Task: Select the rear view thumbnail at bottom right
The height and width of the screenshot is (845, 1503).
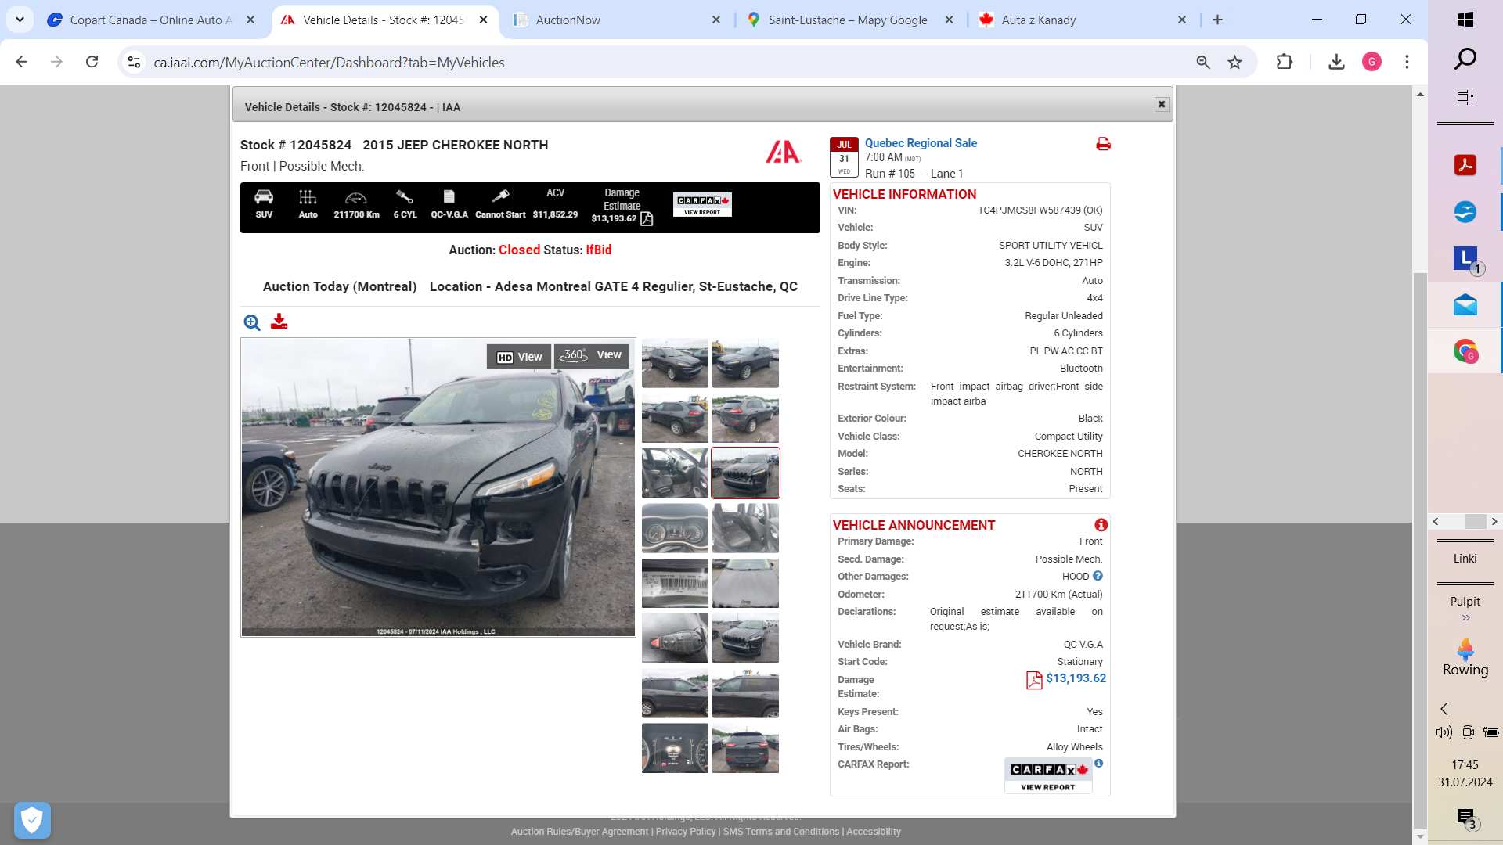Action: [x=745, y=748]
